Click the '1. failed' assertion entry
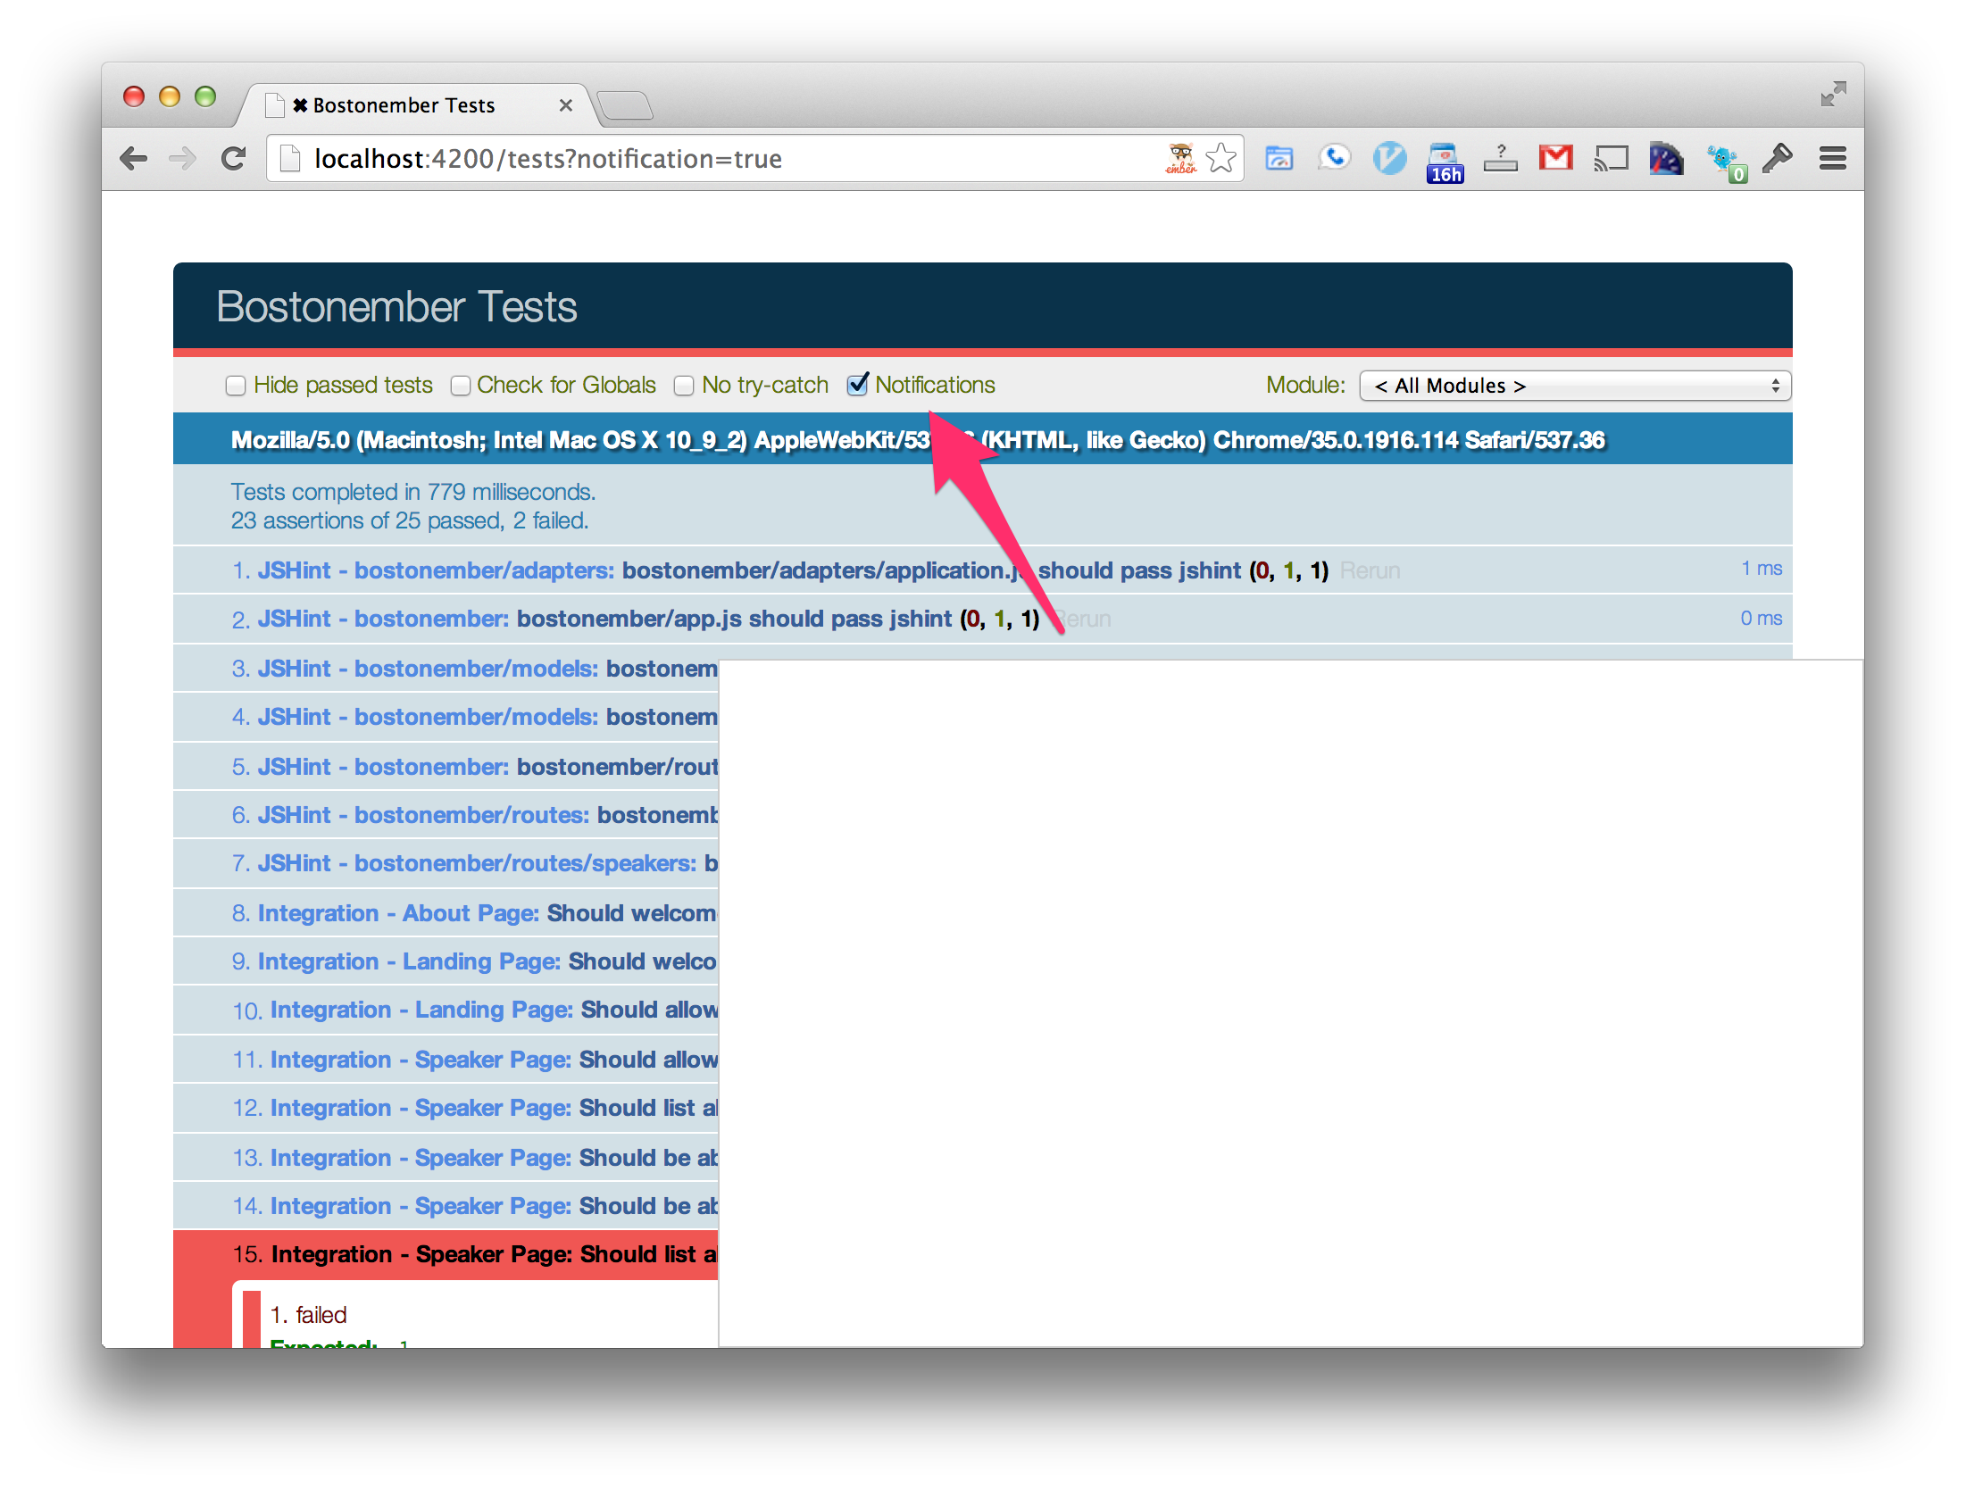 tap(308, 1315)
